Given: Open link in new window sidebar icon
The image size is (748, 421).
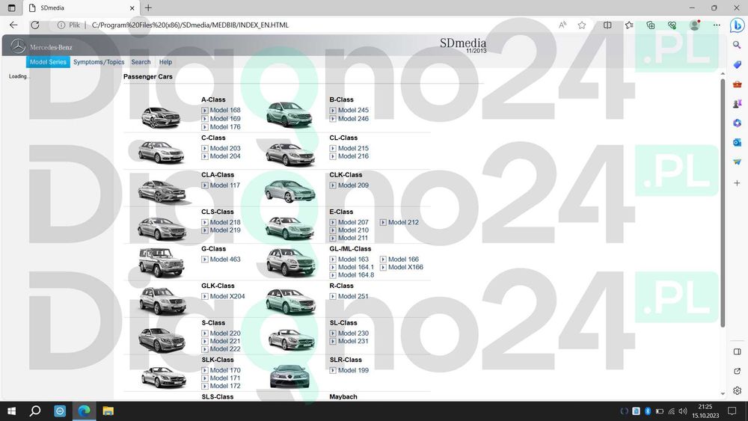Looking at the screenshot, I should 737,372.
